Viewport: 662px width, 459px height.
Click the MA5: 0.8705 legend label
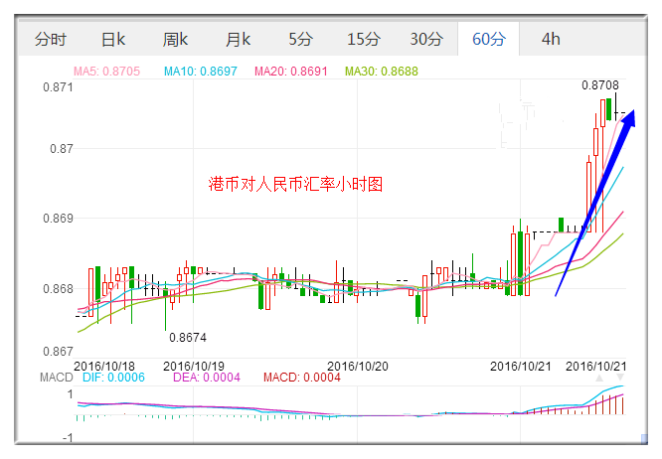[106, 71]
